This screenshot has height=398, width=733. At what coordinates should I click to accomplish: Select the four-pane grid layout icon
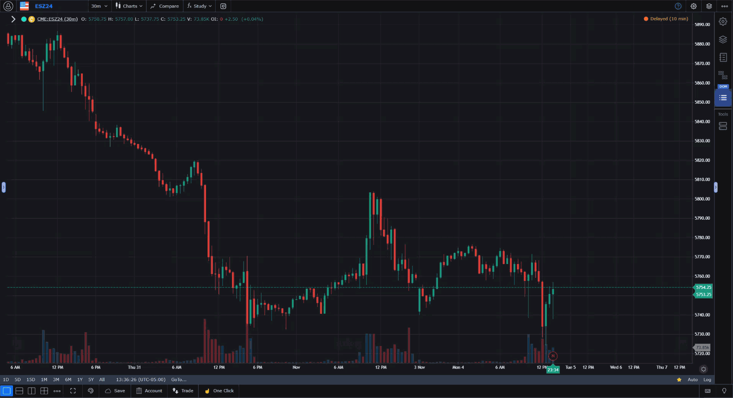(x=44, y=391)
